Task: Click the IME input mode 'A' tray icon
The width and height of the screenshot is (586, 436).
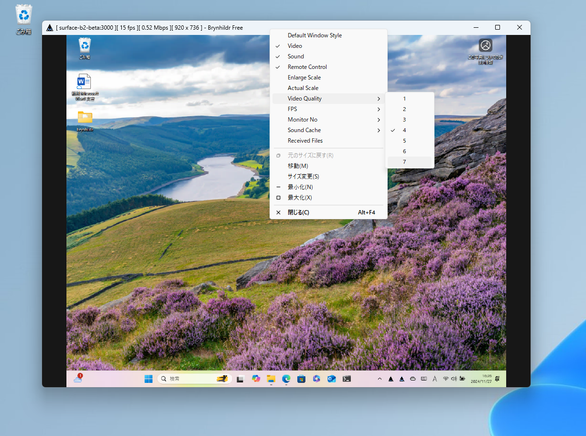Action: [x=434, y=379]
